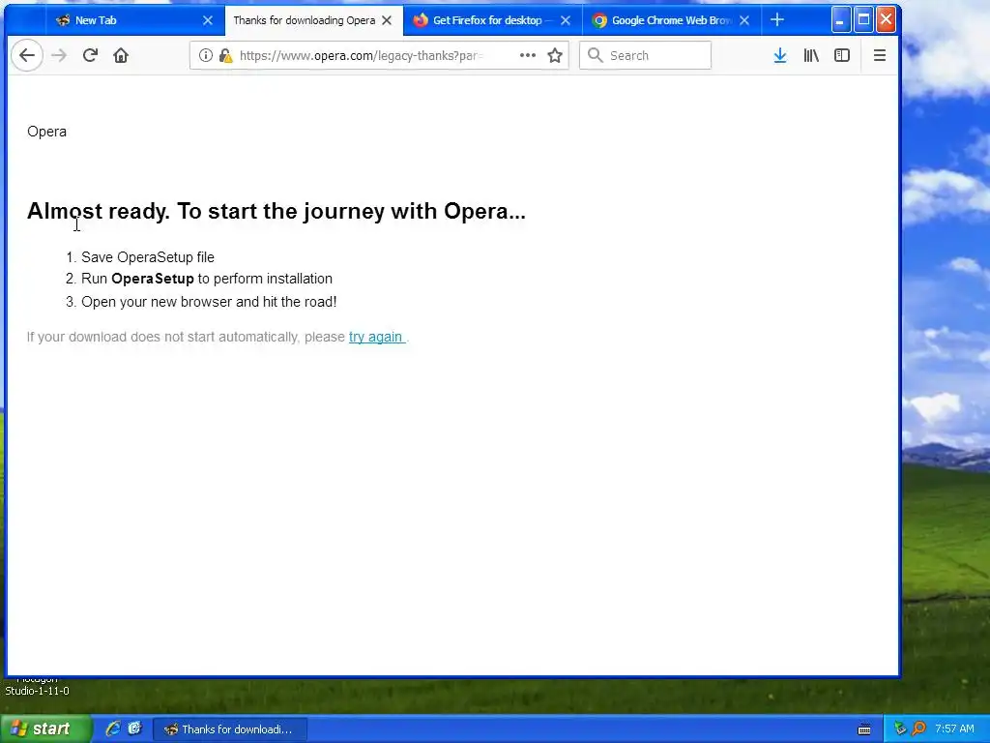990x743 pixels.
Task: Toggle the sidebar view
Action: click(x=842, y=55)
